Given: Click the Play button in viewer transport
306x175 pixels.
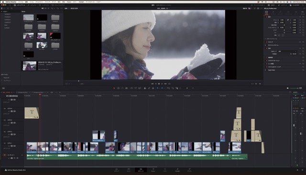Looking at the screenshot, I should tap(162, 84).
